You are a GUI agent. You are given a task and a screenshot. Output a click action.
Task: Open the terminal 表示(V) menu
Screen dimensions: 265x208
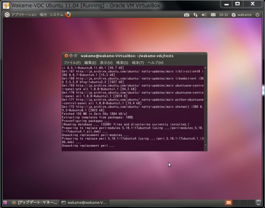click(106, 63)
